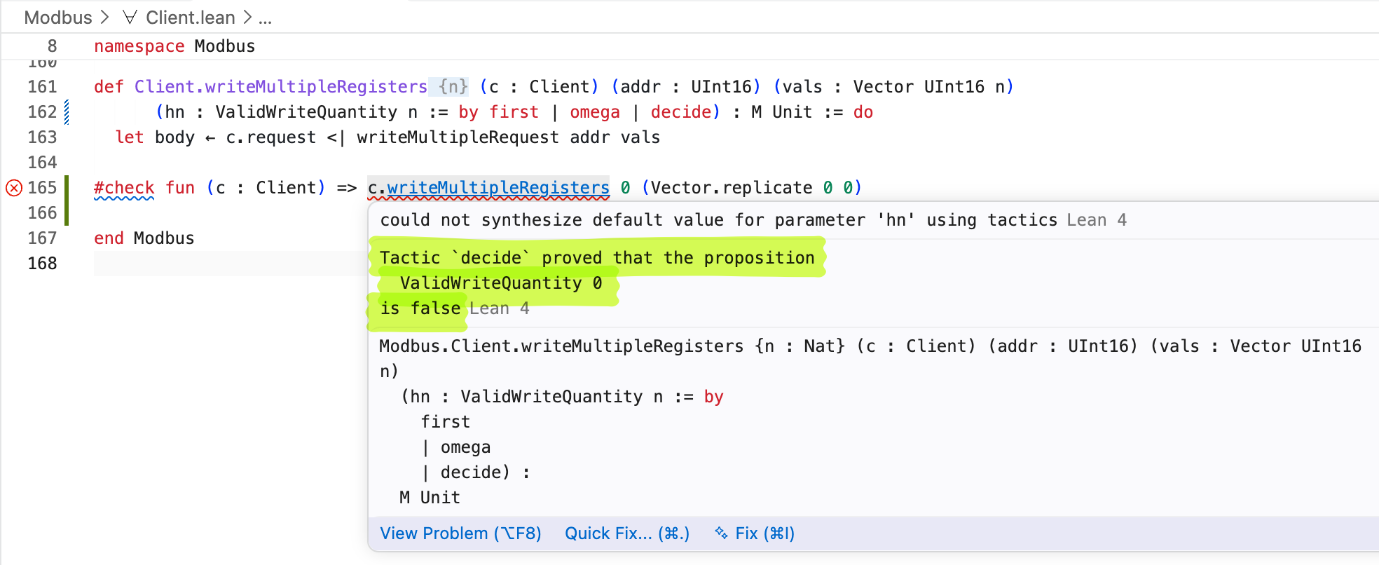Open the Modbus breadcrumb folder
1379x565 pixels.
(x=58, y=18)
